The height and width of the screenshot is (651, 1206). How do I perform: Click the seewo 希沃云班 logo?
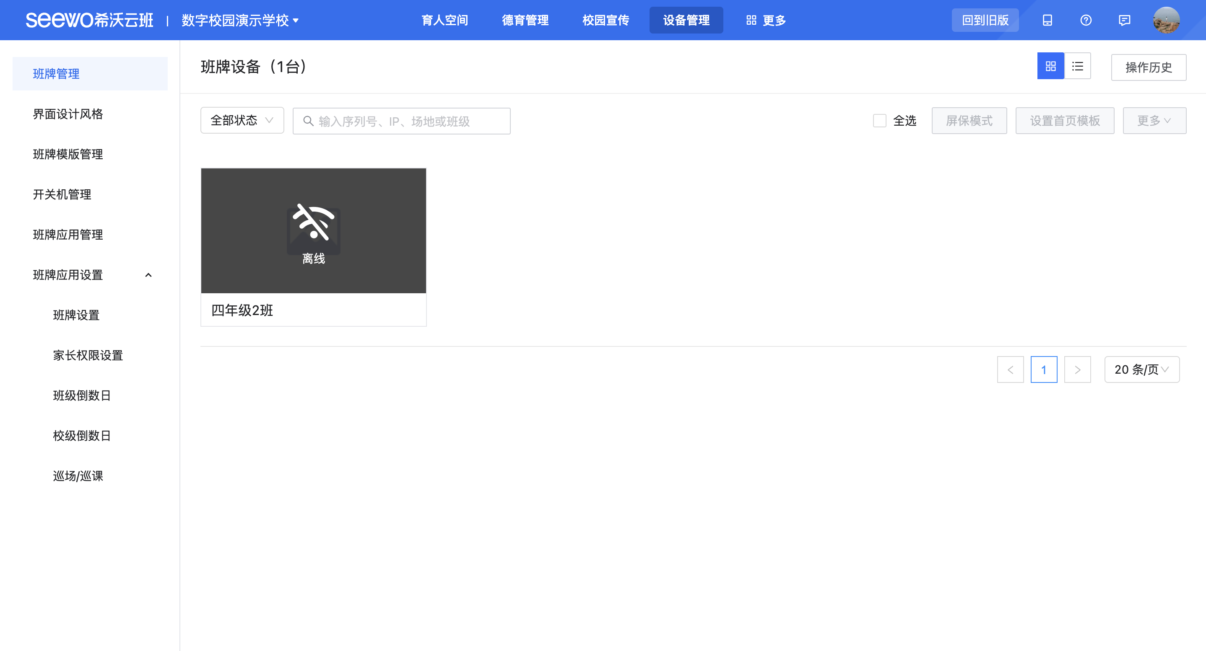pyautogui.click(x=89, y=20)
